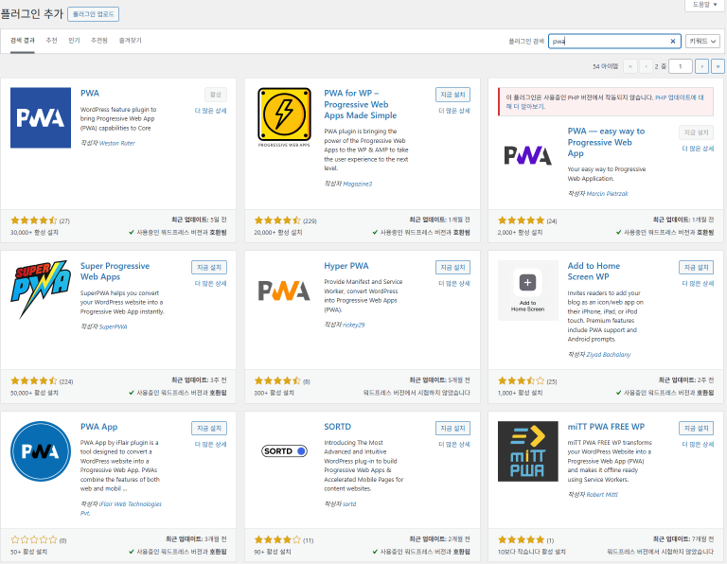Open the Hyper PWA title link

click(346, 266)
